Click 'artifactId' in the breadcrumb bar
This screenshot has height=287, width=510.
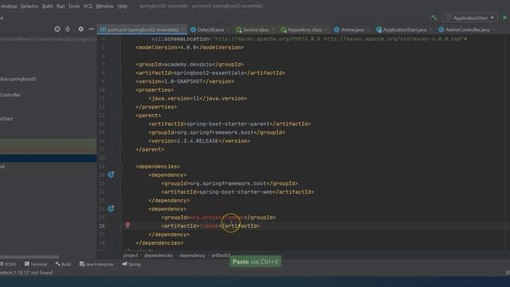tap(221, 255)
